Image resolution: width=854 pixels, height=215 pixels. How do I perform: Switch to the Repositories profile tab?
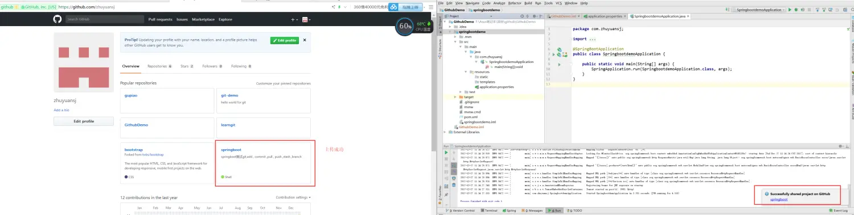tap(159, 66)
